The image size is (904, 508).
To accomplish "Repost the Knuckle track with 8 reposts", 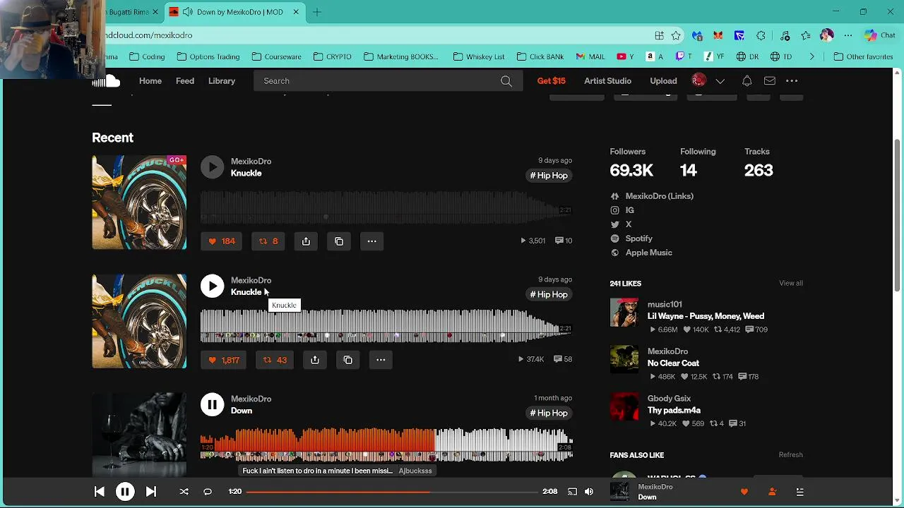I will [268, 241].
